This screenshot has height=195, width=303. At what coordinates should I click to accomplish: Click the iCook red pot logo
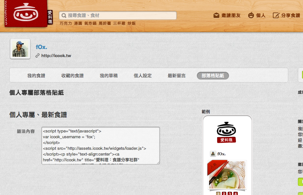(x=26, y=13)
